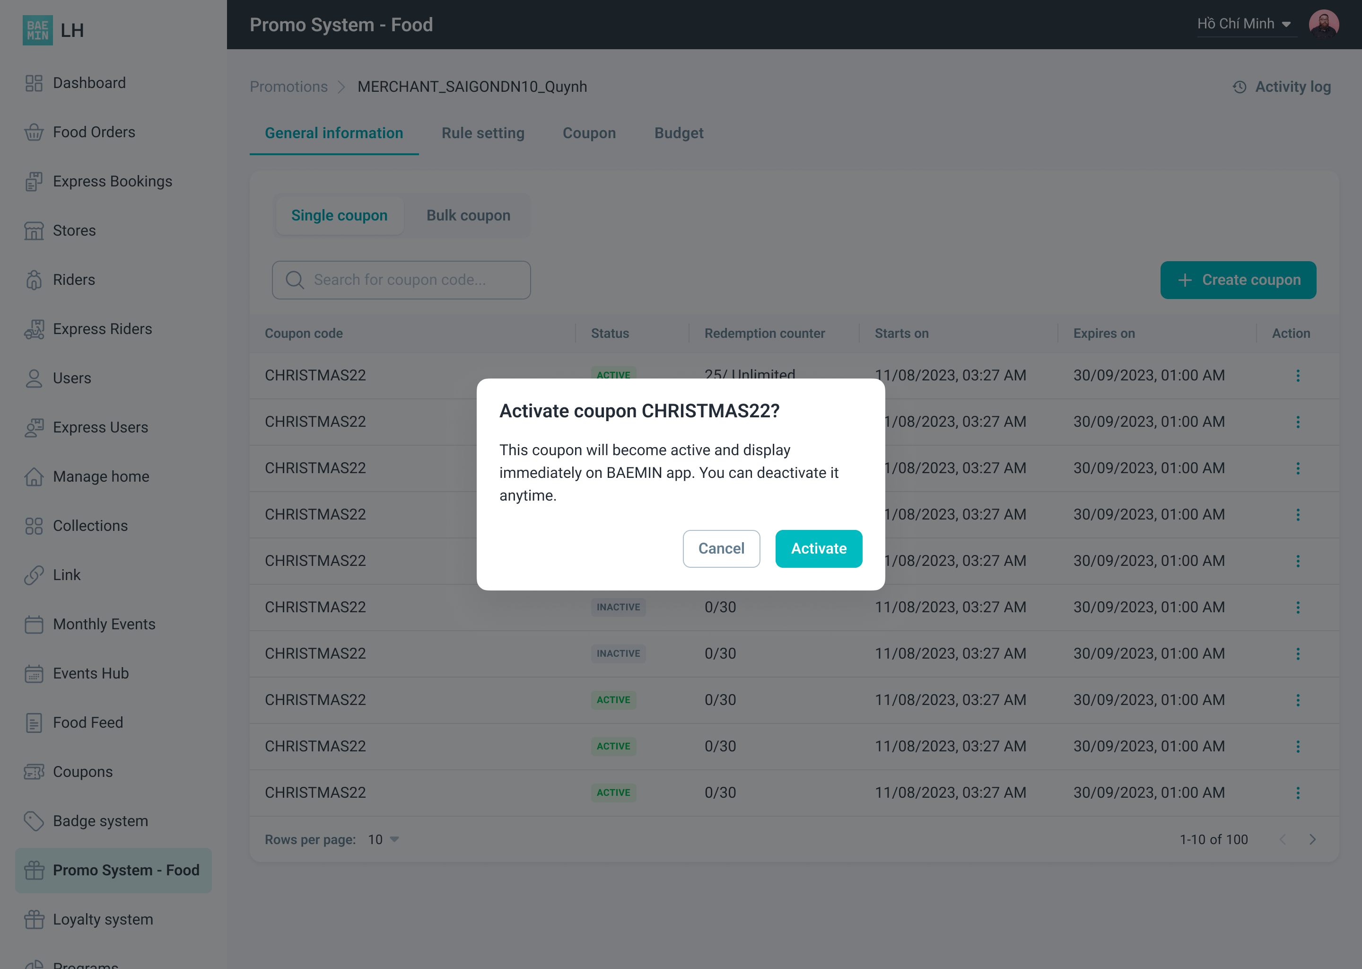Click the Search for coupon code field
The width and height of the screenshot is (1362, 969).
click(x=402, y=280)
